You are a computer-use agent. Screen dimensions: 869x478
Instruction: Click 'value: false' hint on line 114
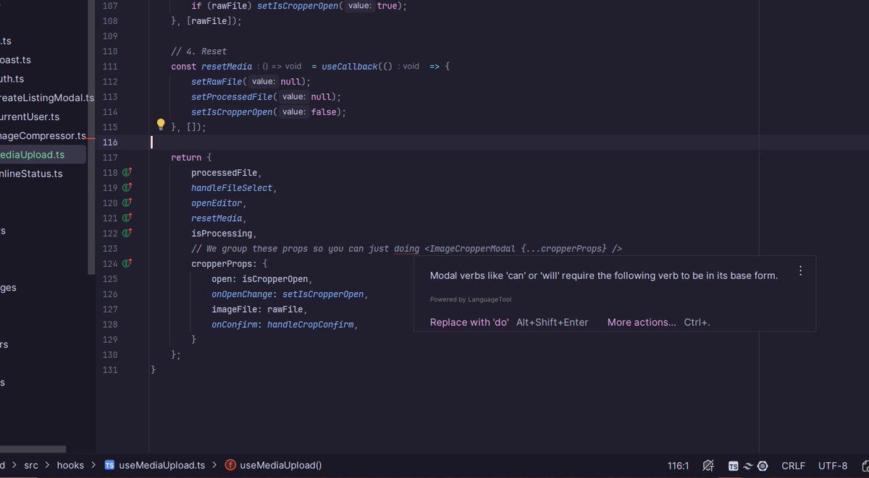coord(308,112)
